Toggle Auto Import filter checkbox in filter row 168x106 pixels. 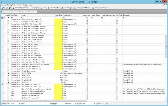pyautogui.click(x=87, y=18)
